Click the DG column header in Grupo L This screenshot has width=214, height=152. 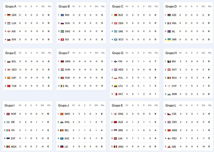[203, 105]
